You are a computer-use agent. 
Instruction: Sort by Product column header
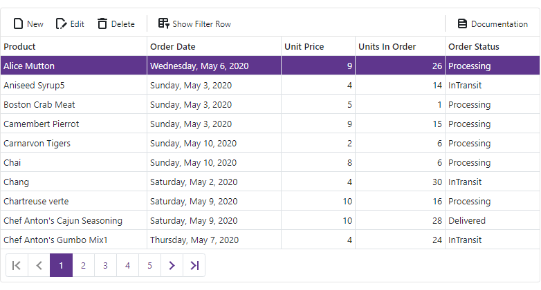[19, 46]
